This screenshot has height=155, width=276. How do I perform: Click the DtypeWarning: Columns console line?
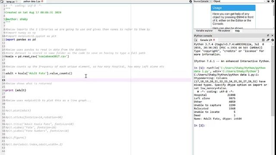pyautogui.click(x=210, y=78)
